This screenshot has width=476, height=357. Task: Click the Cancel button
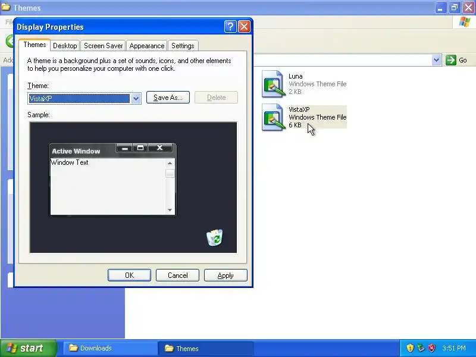click(177, 275)
